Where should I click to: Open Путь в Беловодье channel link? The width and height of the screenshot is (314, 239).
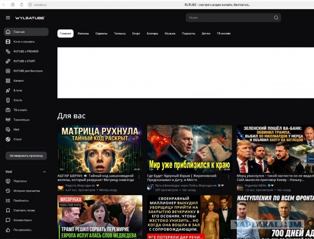pyautogui.click(x=186, y=185)
